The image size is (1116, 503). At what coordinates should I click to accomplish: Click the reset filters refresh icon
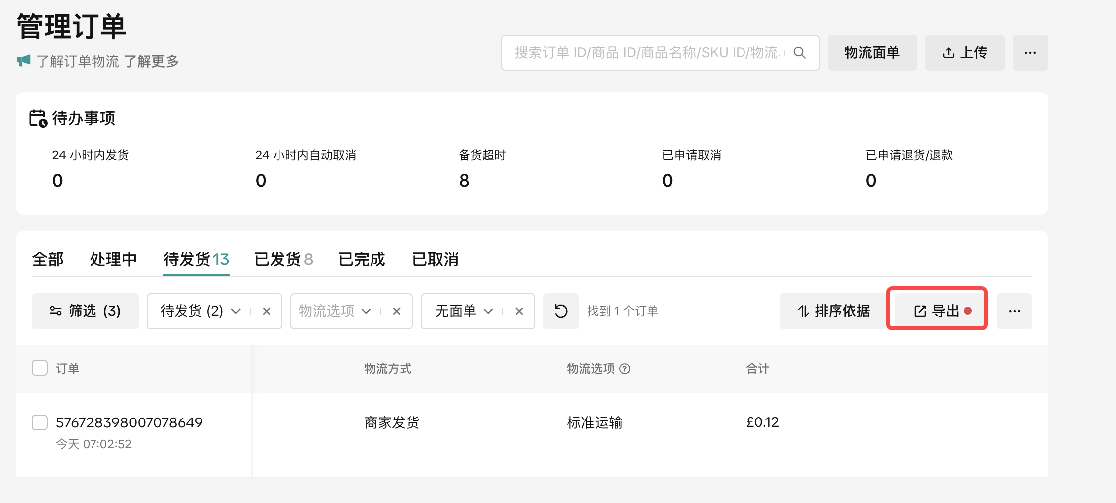point(560,311)
